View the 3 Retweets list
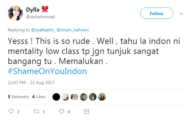Viewport: 189px width, 122px height. click(x=18, y=97)
